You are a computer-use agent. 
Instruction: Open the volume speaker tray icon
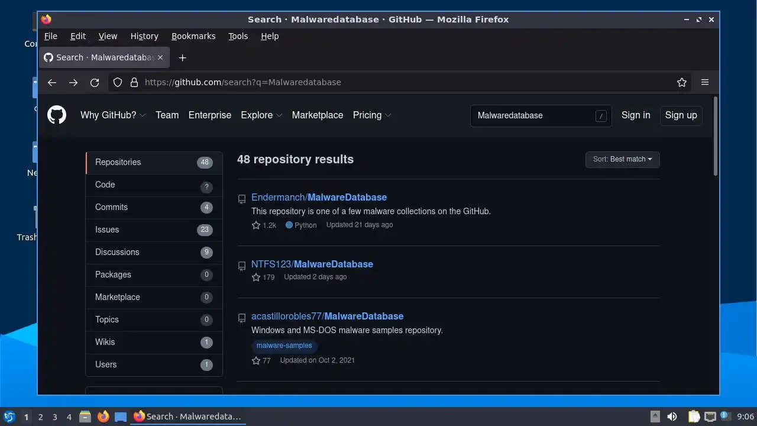(x=672, y=417)
